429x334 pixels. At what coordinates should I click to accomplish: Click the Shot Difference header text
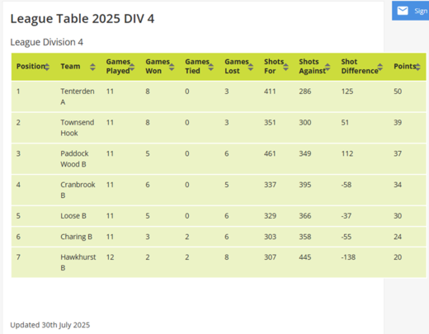360,66
